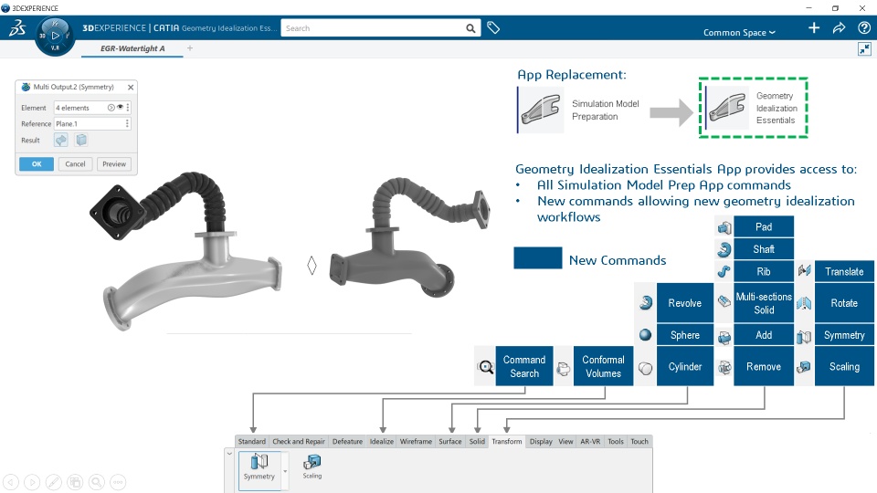Add a new tab with plus
Screen dimensions: 877x493
[190, 48]
